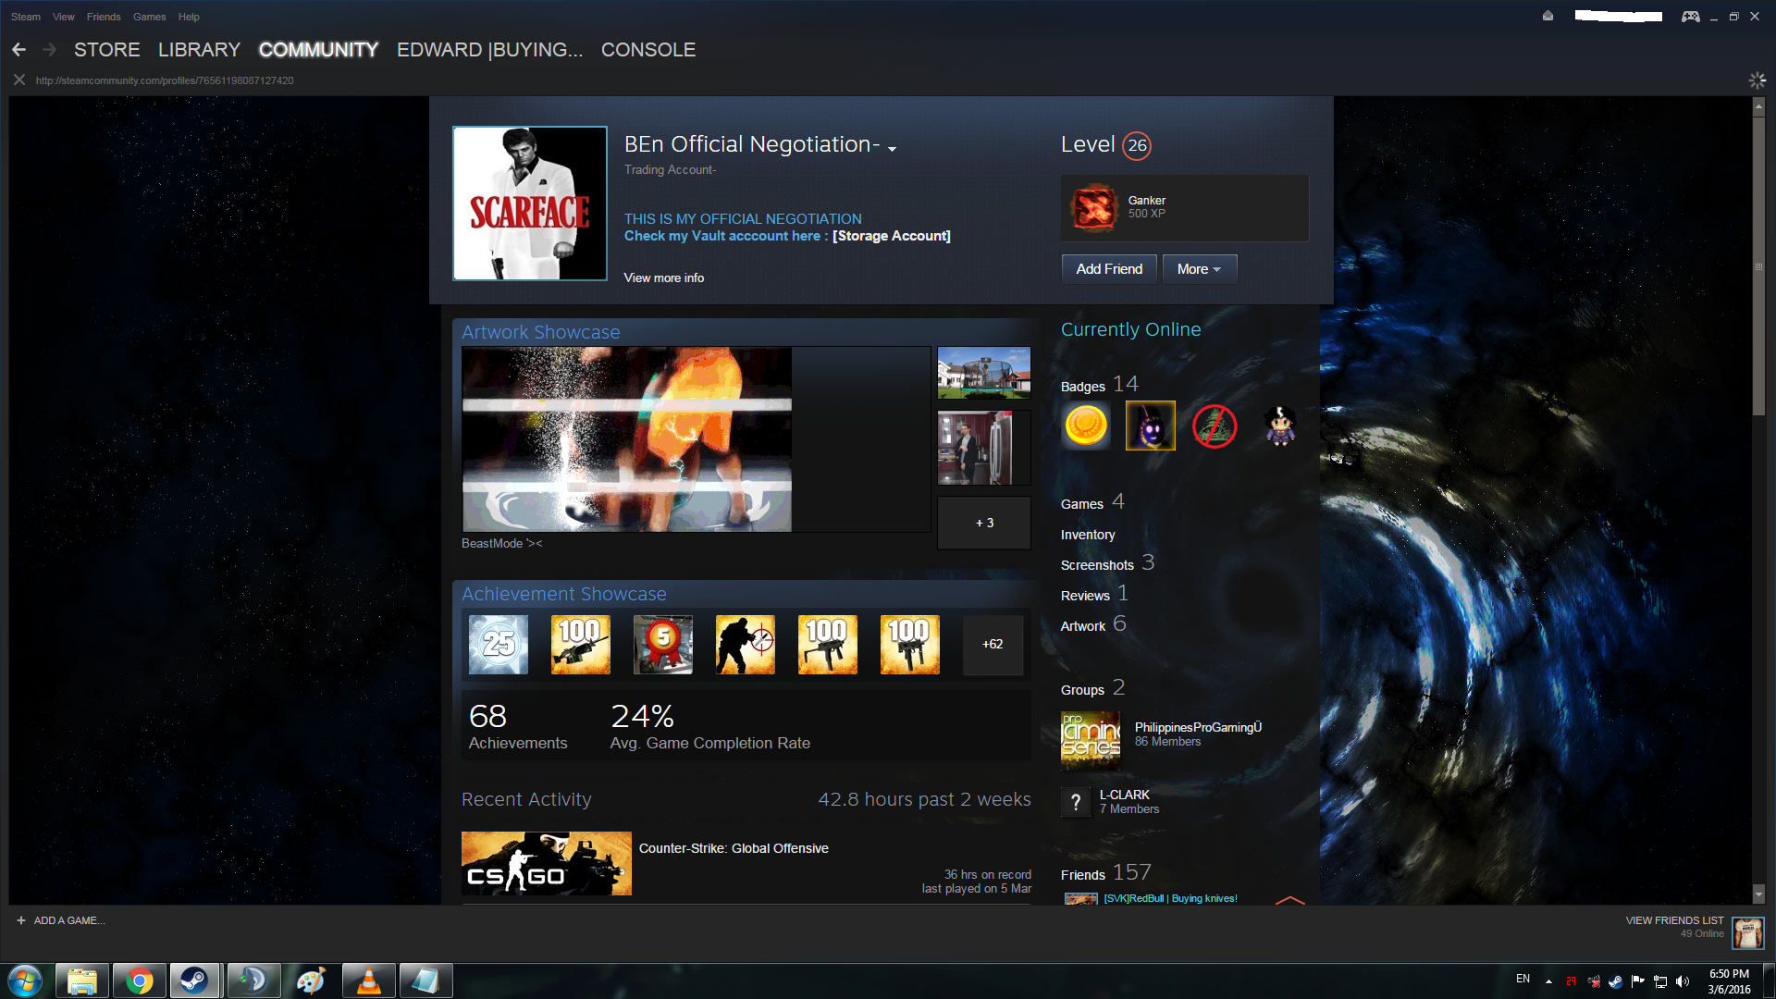
Task: Open the gold coin badge
Action: tap(1086, 425)
